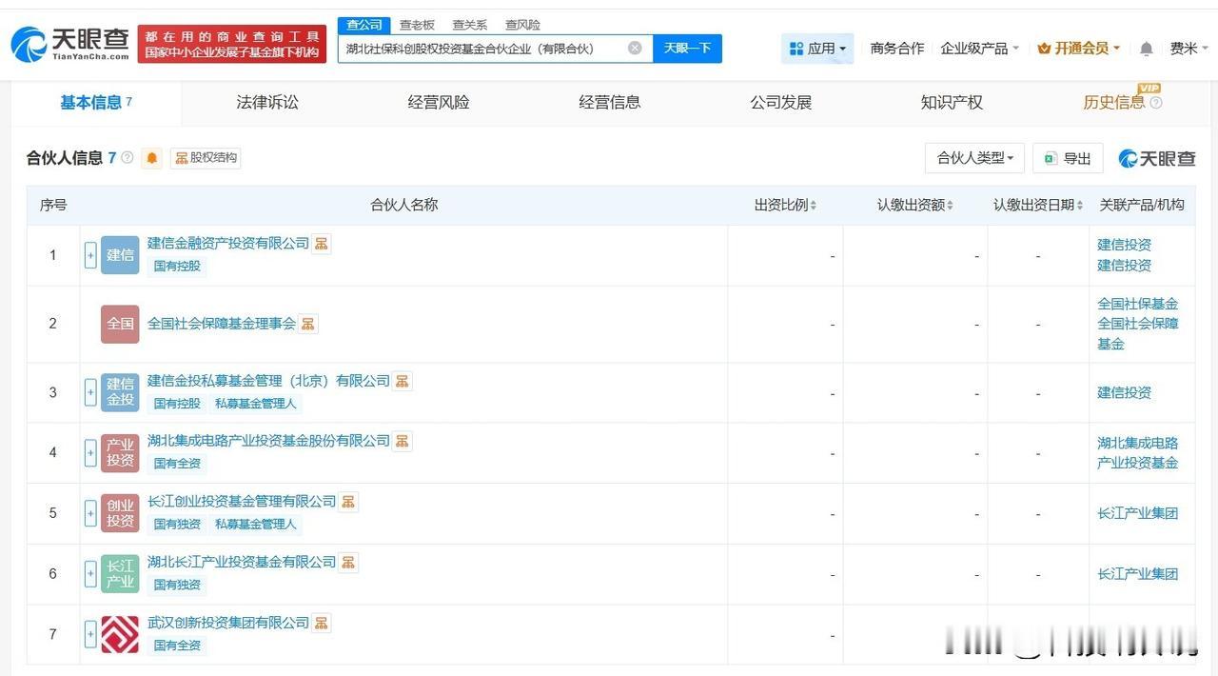Expand row 6 湖北长江产业投资基金 plus toggle
This screenshot has width=1218, height=676.
pyautogui.click(x=90, y=574)
